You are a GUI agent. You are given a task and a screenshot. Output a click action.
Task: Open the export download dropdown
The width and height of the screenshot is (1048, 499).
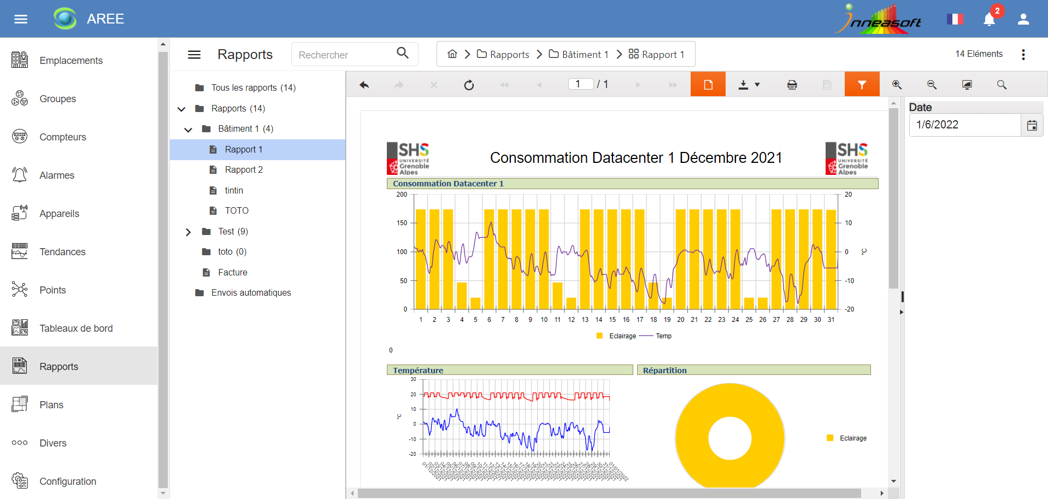click(x=749, y=85)
